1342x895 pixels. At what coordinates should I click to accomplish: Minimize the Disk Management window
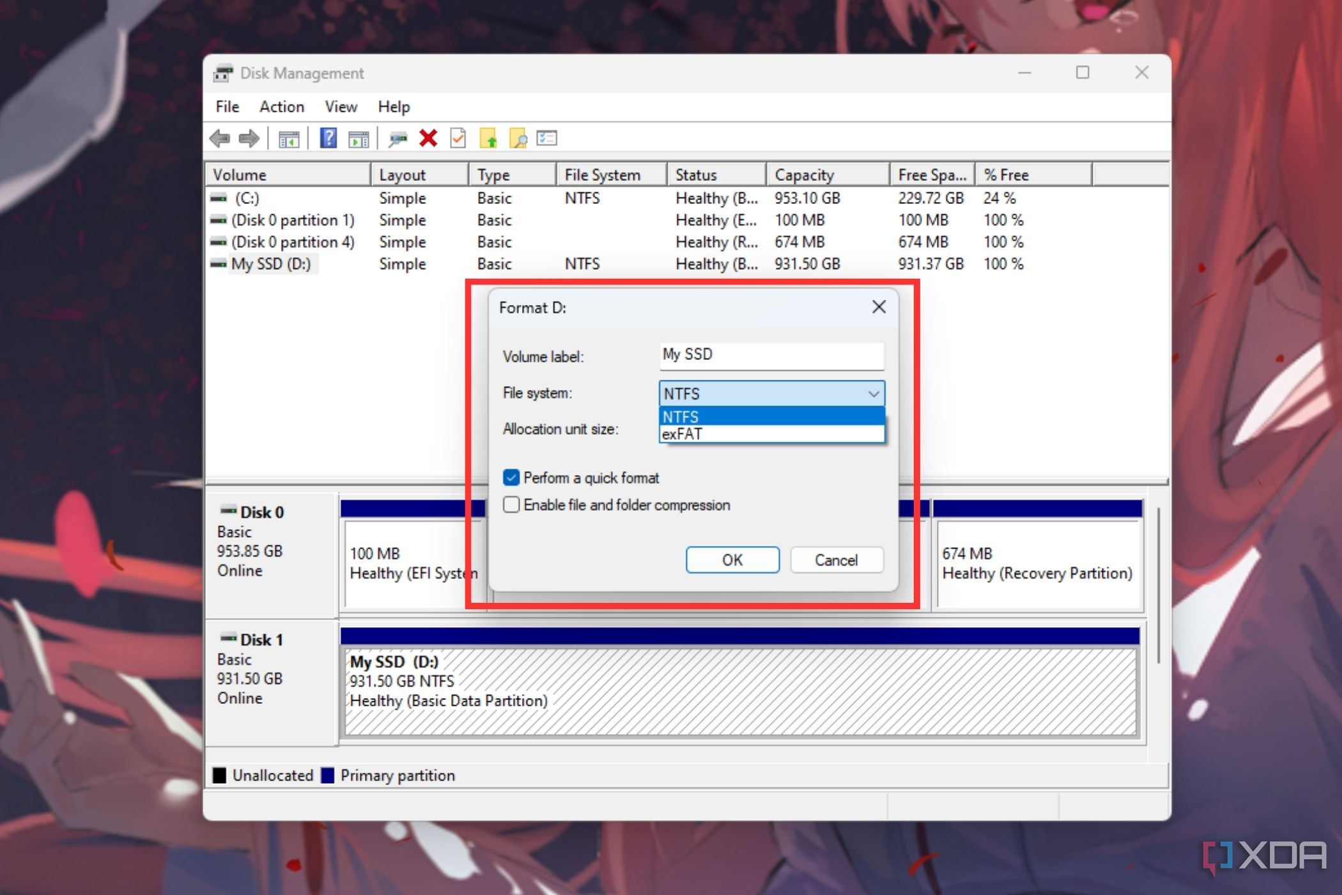1024,73
